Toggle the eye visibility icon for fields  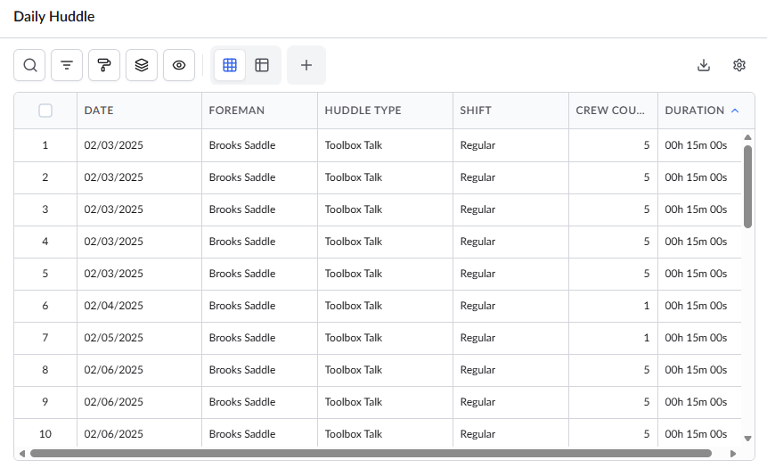coord(179,65)
